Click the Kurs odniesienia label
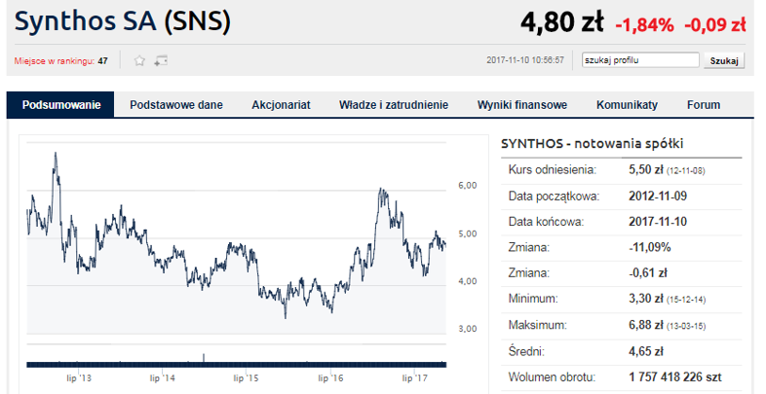The image size is (766, 394). (552, 170)
